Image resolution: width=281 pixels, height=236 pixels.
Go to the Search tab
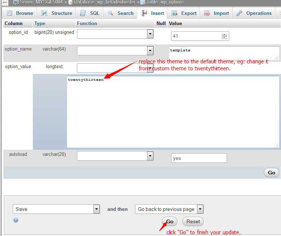[x=120, y=13]
